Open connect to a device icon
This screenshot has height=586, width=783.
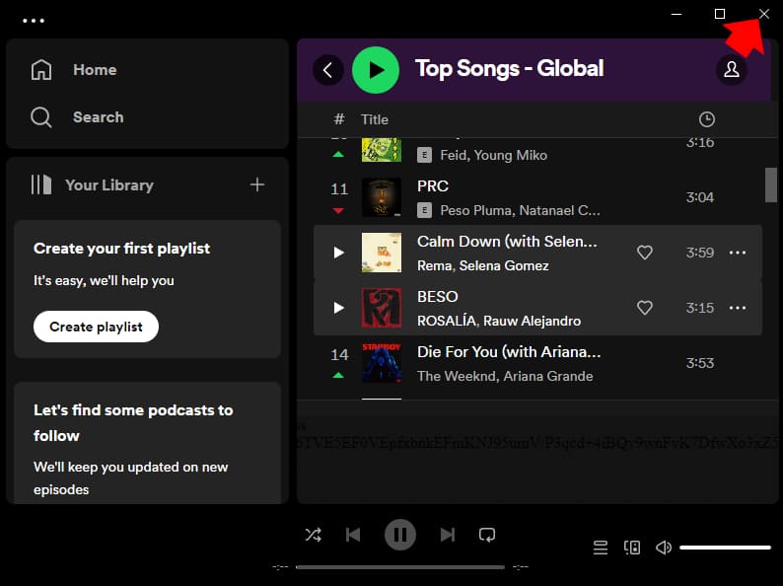pyautogui.click(x=632, y=548)
